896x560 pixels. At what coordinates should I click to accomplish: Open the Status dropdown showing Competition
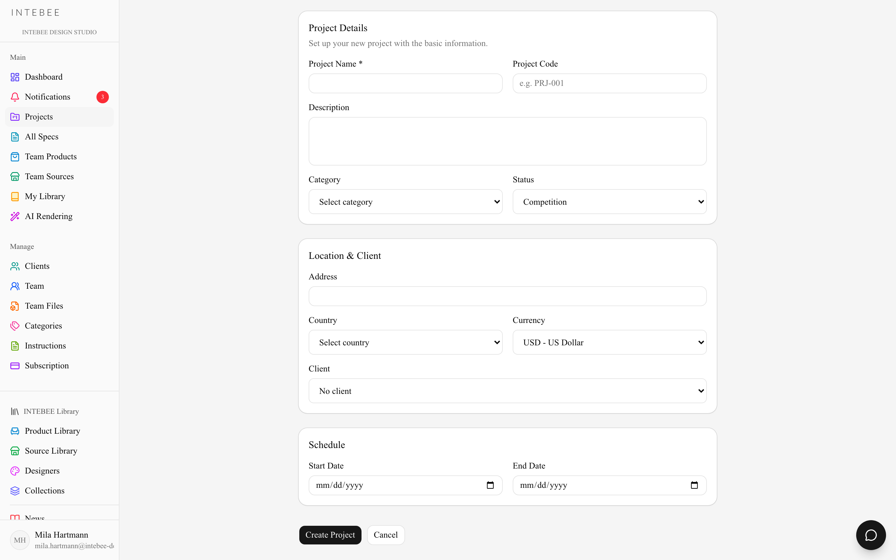click(x=609, y=202)
